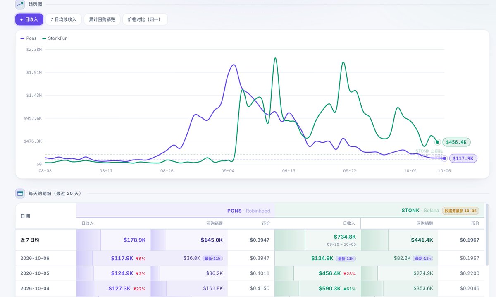Click the $178.9K seven-day average PONS revenue
Screen dimensions: 496x297
(134, 240)
